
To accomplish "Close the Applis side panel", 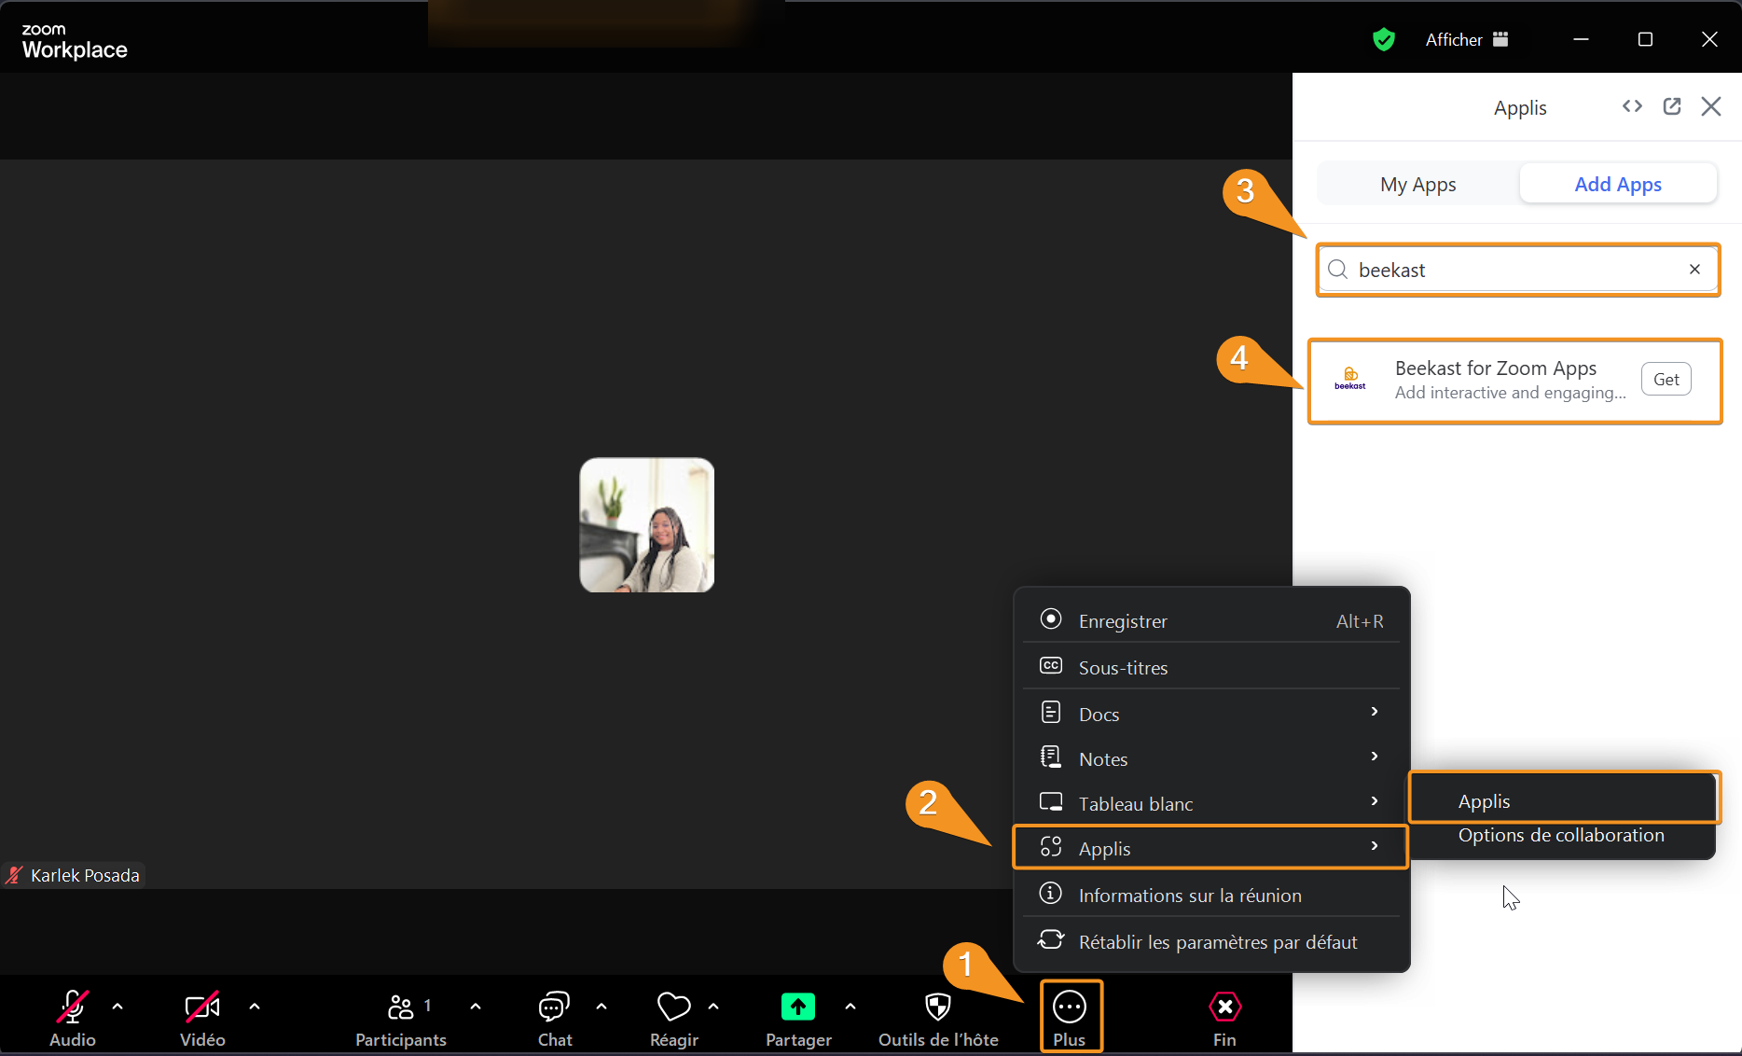I will (1711, 106).
